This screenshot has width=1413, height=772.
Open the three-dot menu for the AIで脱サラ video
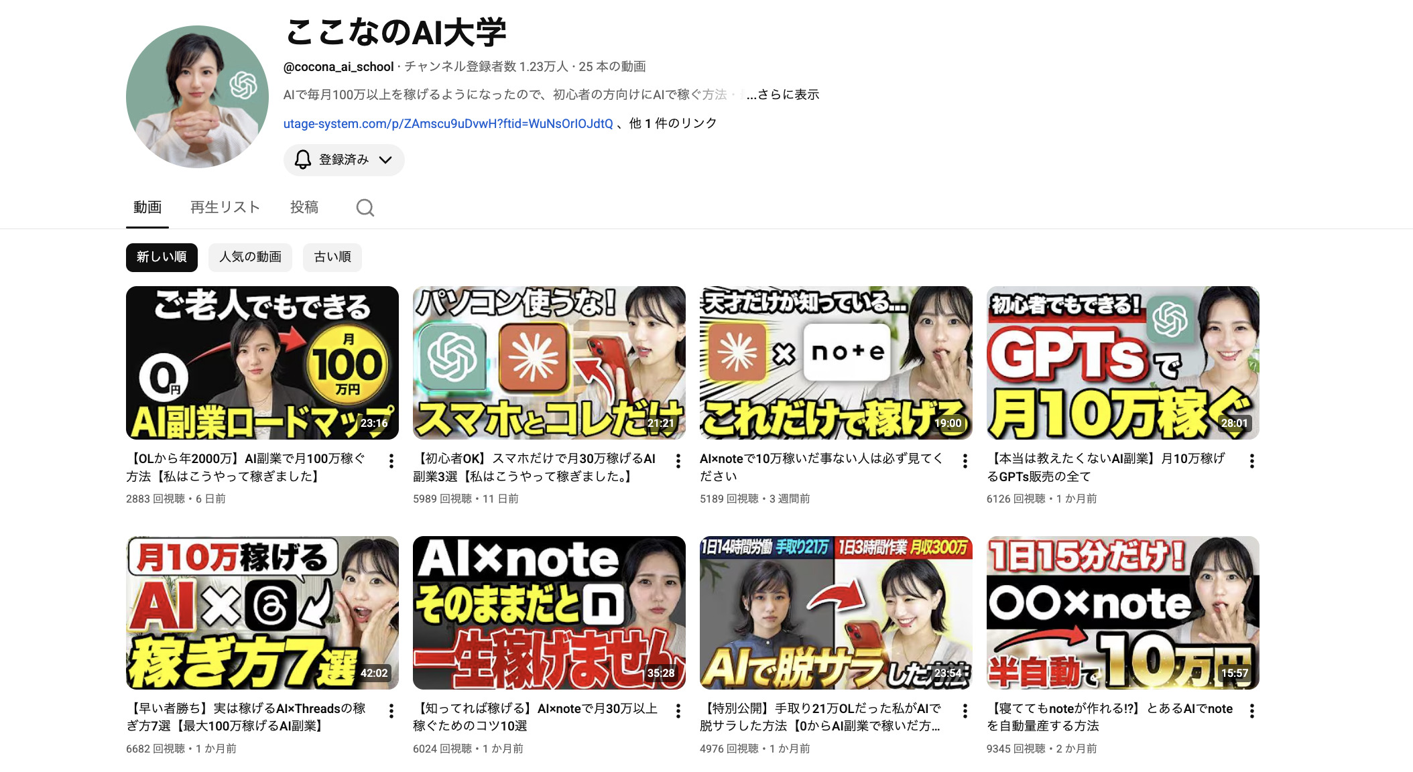pyautogui.click(x=965, y=710)
